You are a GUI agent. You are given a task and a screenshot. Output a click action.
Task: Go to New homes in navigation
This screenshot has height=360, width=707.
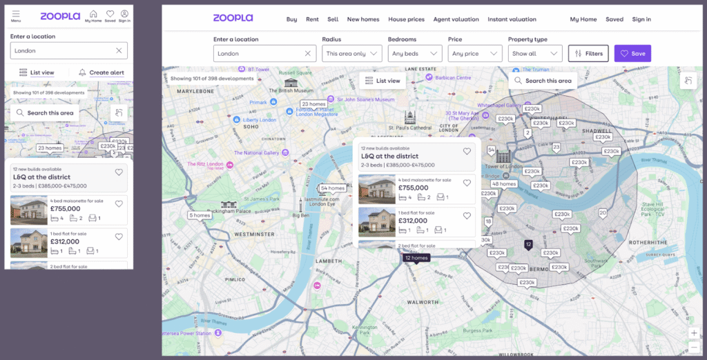[363, 19]
